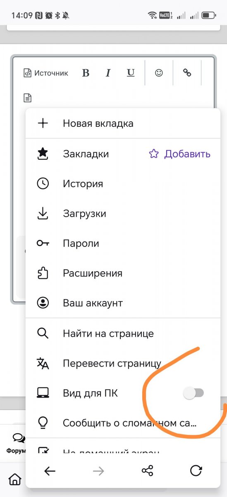
Task: Click the reload page icon
Action: click(x=196, y=471)
